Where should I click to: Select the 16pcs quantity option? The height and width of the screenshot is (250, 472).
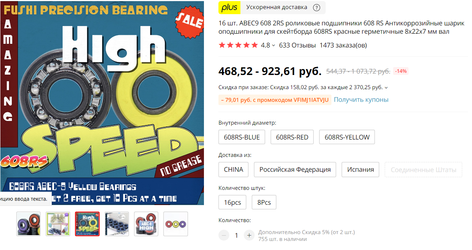tap(233, 202)
